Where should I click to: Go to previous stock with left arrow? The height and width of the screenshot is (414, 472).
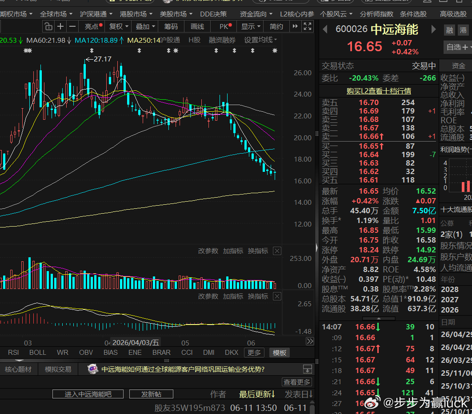325,29
